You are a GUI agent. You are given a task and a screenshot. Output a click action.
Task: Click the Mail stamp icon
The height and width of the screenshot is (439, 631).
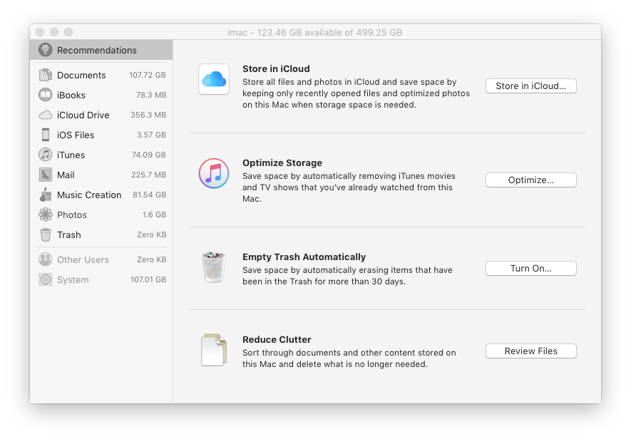[46, 175]
